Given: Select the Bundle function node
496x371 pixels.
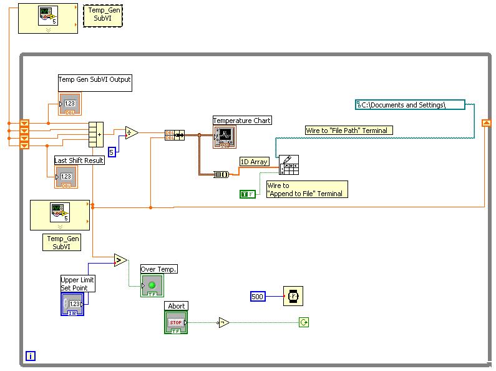Looking at the screenshot, I should (x=175, y=135).
